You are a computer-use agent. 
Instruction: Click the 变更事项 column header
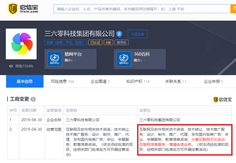coord(54,110)
